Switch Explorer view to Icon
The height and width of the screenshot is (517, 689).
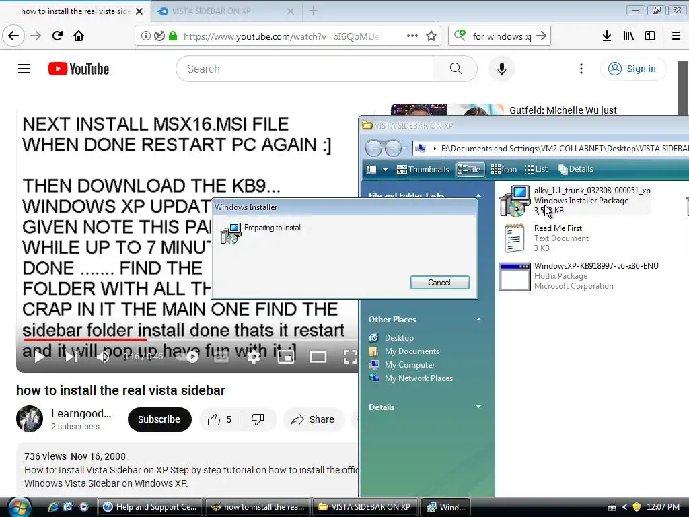pyautogui.click(x=503, y=169)
